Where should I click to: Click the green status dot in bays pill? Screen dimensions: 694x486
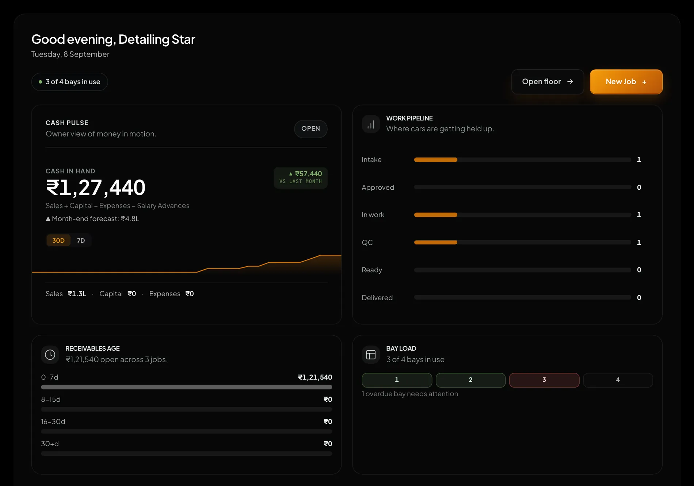click(40, 82)
